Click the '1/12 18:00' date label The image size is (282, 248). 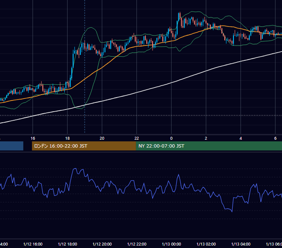point(68,244)
